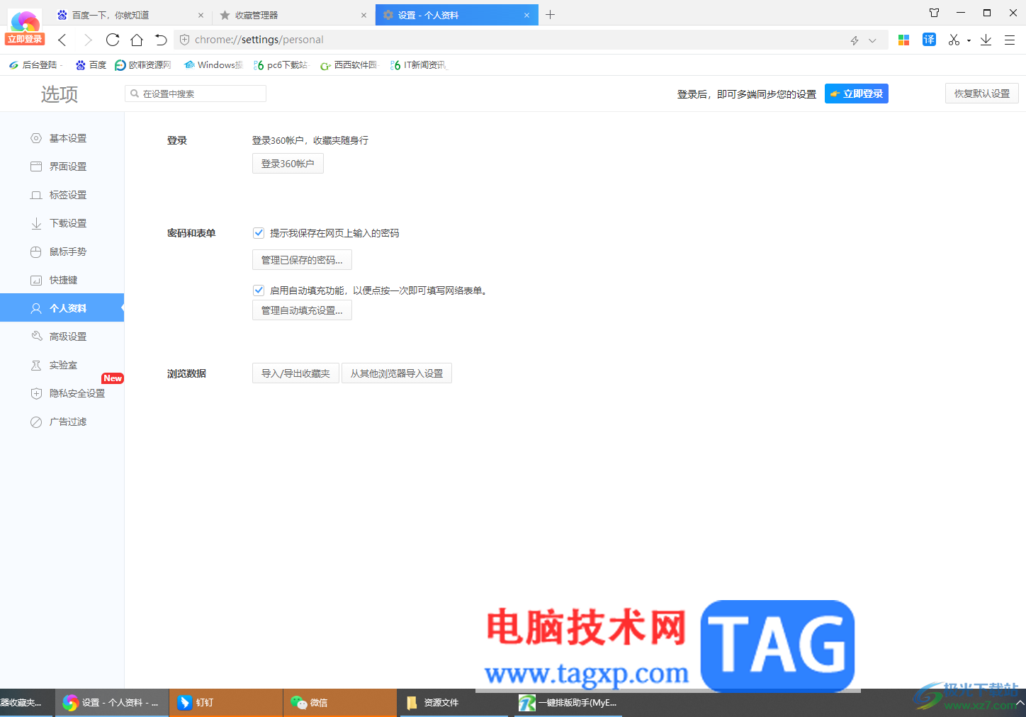Viewport: 1026px width, 717px height.
Task: Go to 标签设置 section
Action: (x=62, y=195)
